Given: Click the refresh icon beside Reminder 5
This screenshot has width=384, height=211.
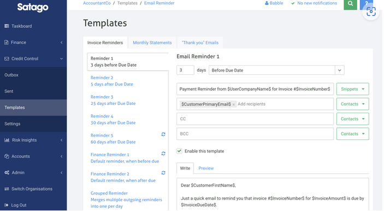Looking at the screenshot, I should [x=163, y=134].
